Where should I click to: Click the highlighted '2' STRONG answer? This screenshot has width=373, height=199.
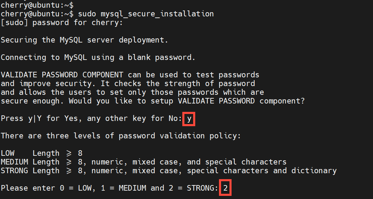pyautogui.click(x=225, y=188)
